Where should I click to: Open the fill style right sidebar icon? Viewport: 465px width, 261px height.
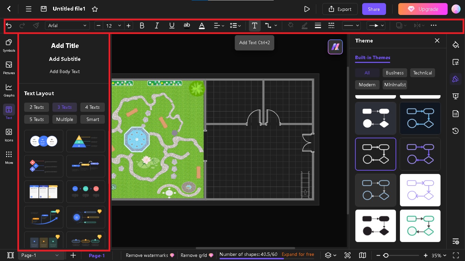(456, 45)
